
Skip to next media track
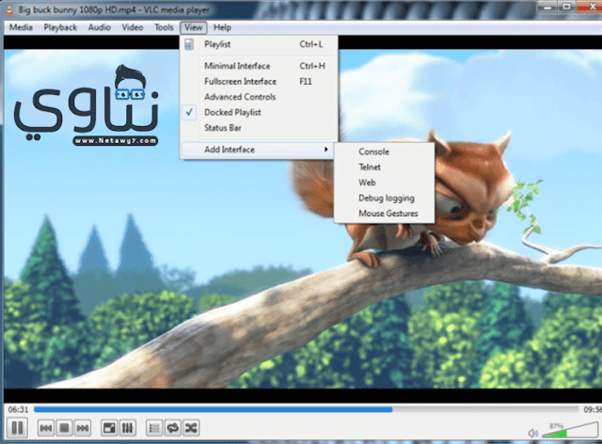(x=83, y=428)
